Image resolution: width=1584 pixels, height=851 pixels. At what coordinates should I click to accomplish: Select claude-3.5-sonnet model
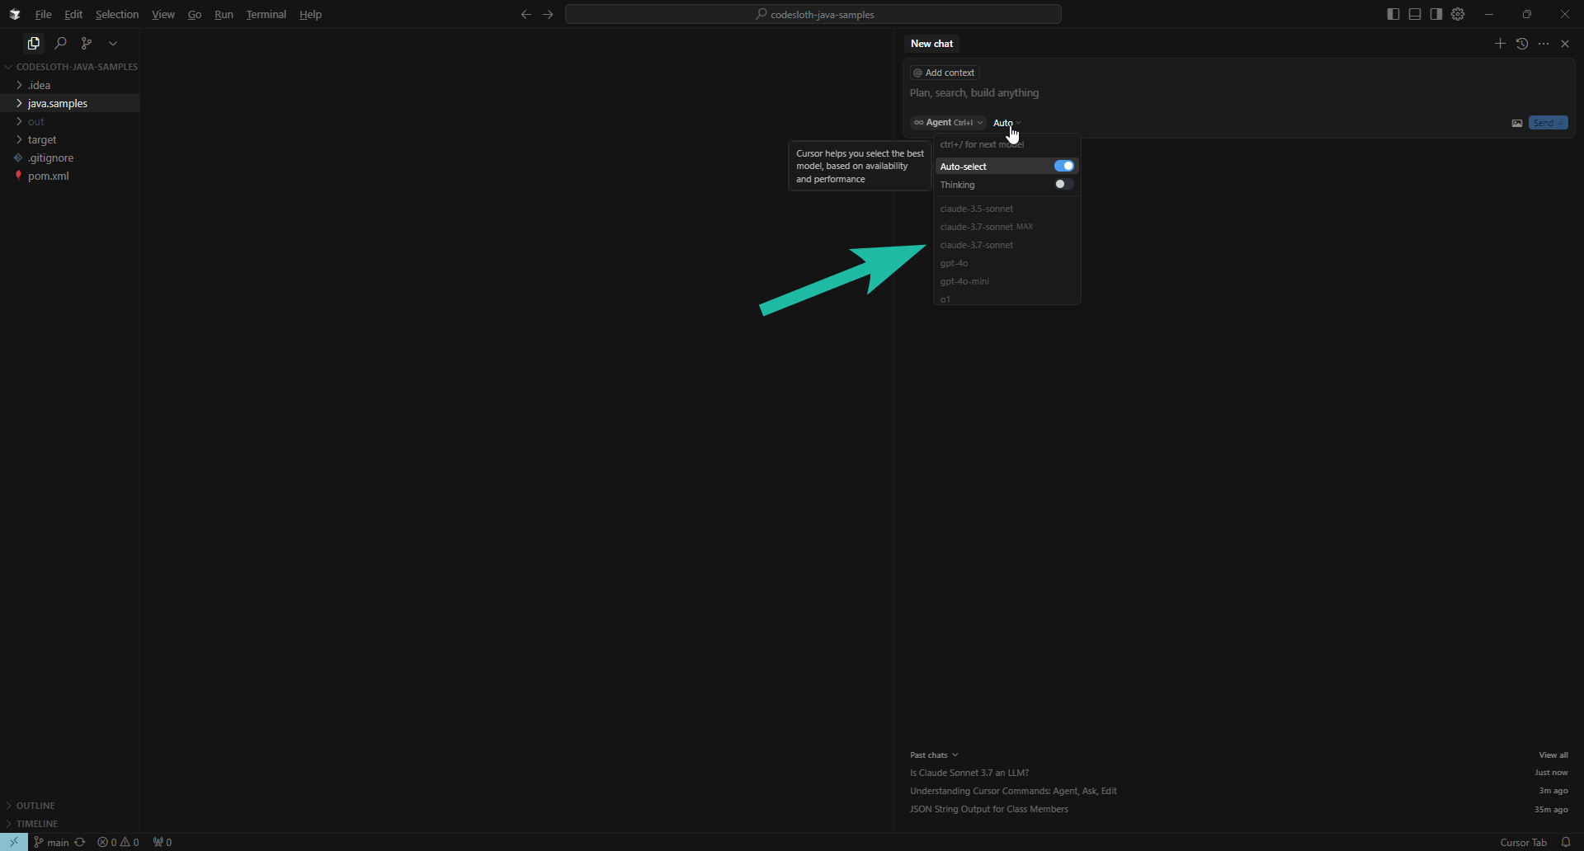(x=1006, y=209)
